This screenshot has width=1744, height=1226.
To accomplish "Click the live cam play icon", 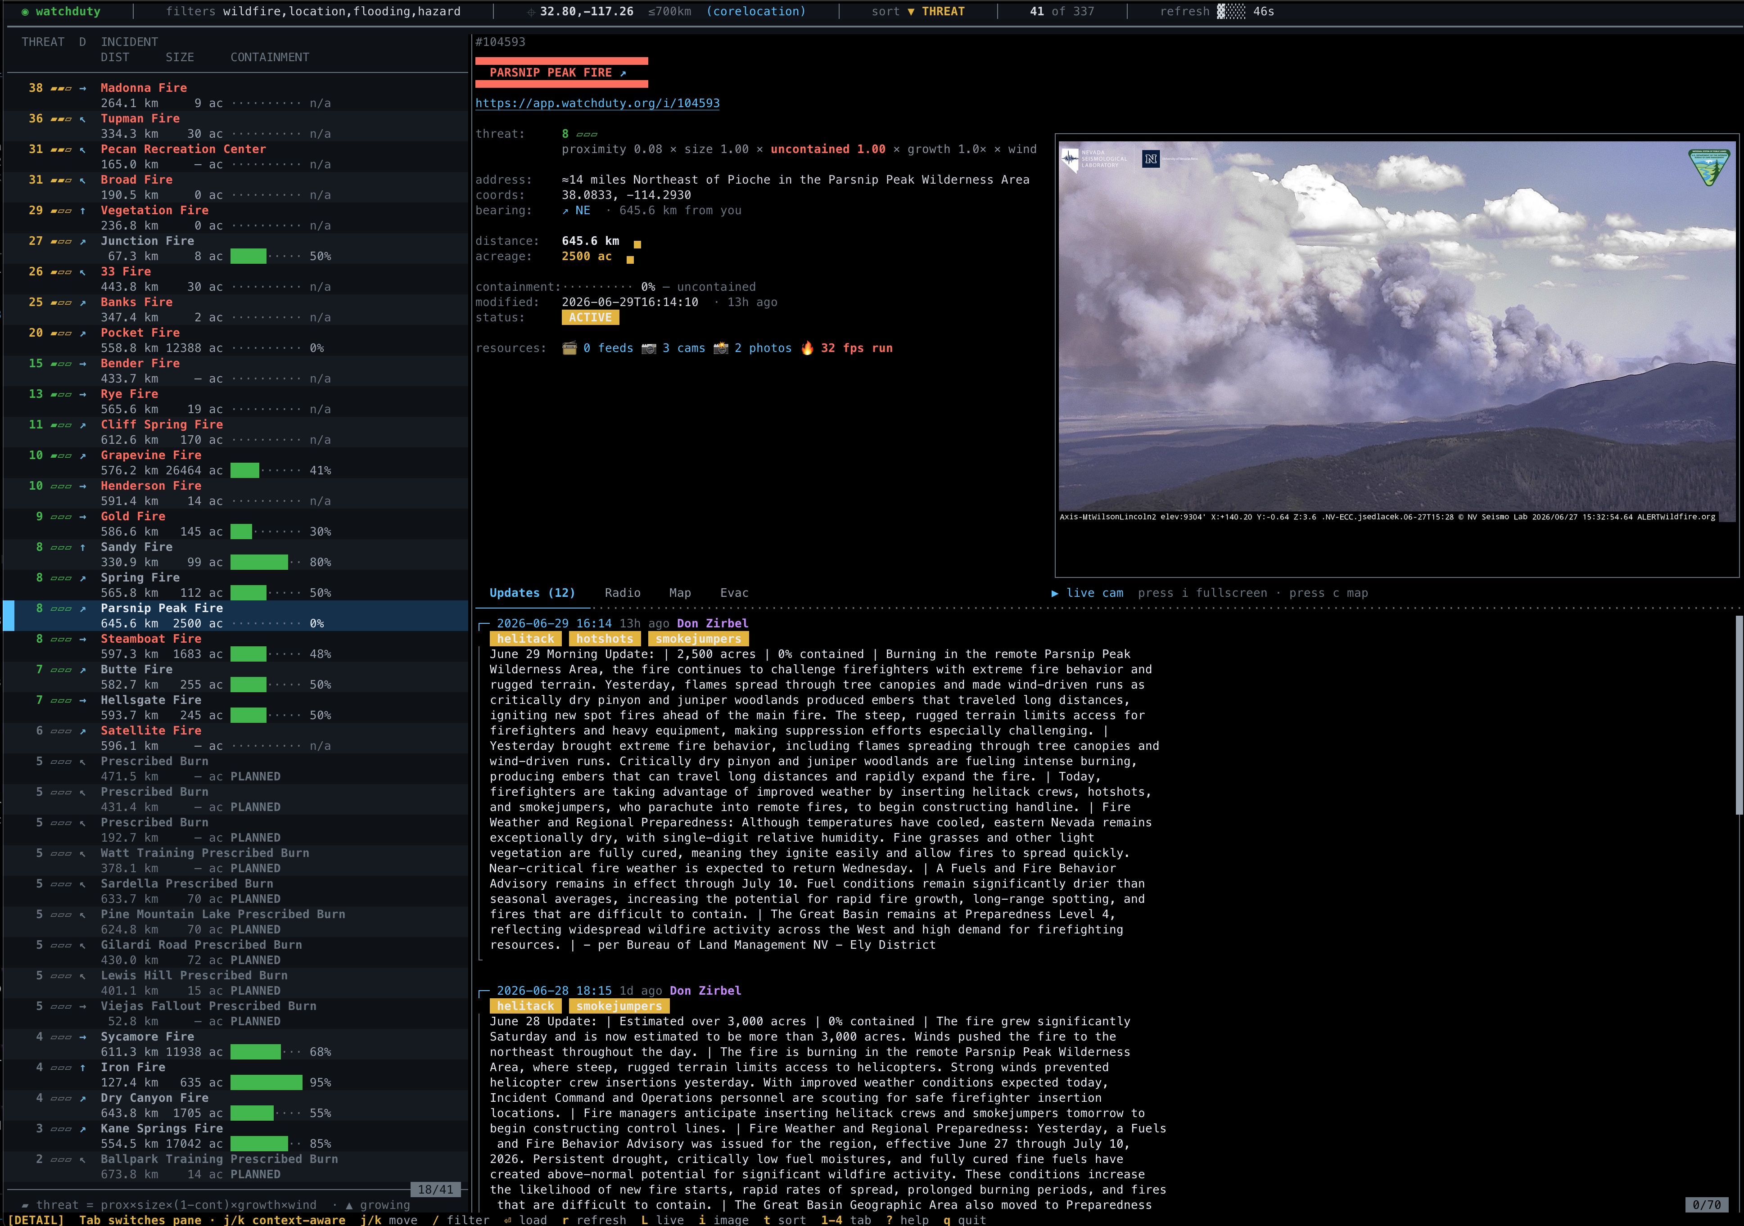I will (1054, 593).
